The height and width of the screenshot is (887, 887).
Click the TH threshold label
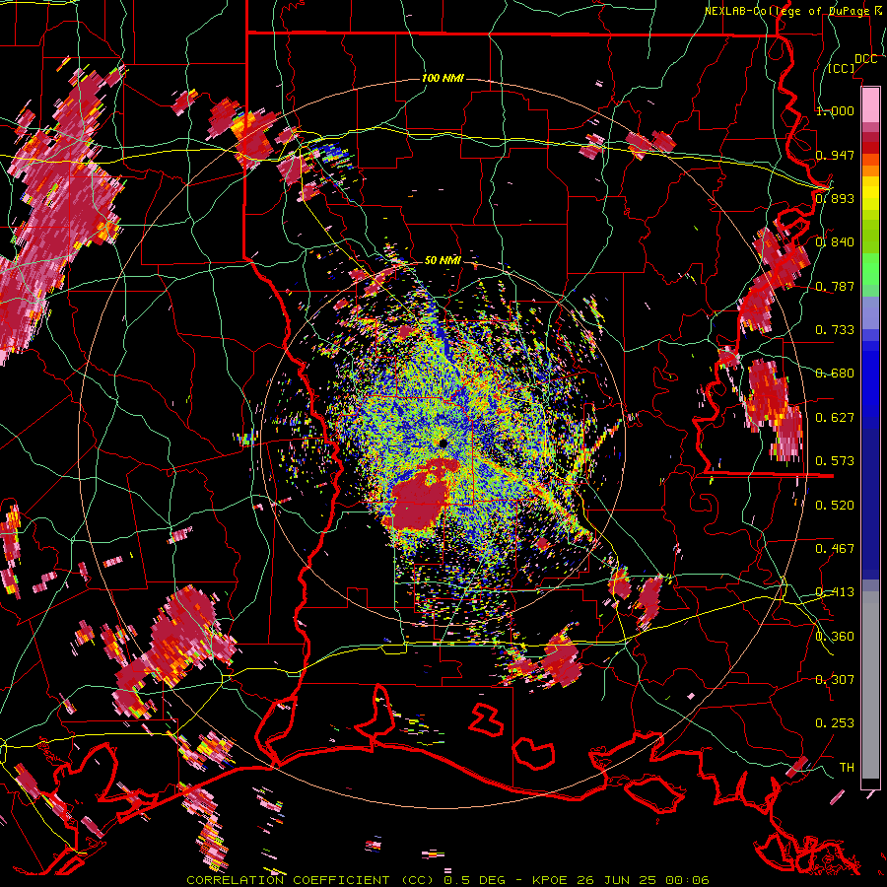pyautogui.click(x=847, y=768)
